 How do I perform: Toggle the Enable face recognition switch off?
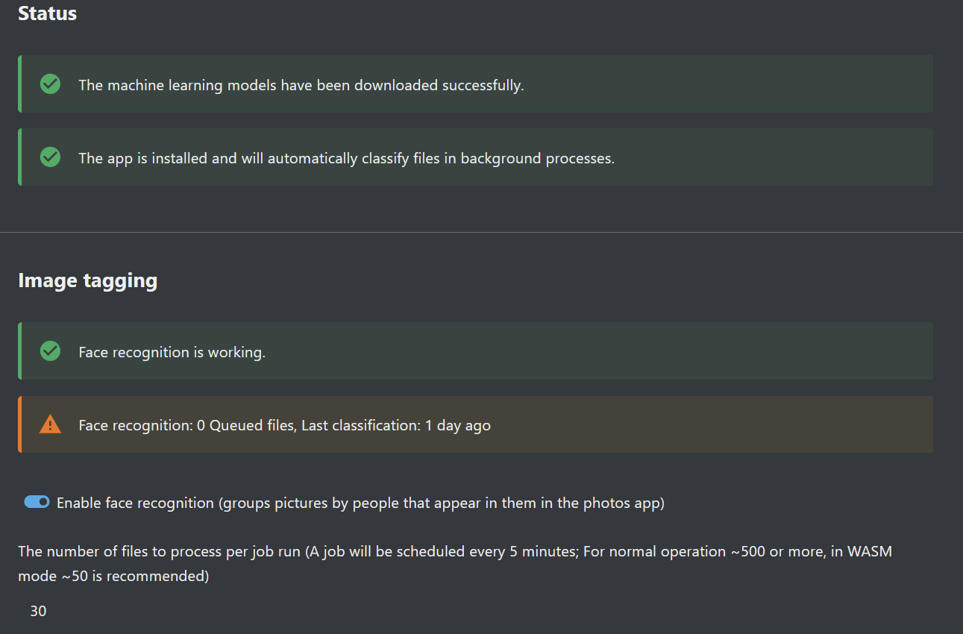36,502
